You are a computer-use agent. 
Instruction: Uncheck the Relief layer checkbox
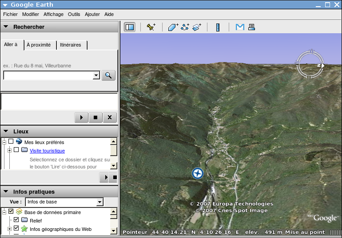[16, 220]
